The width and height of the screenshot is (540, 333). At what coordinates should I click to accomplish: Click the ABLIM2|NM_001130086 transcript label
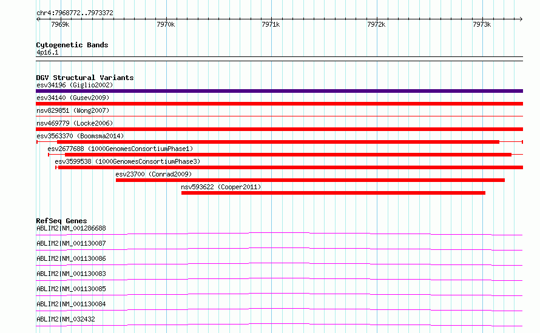(x=71, y=258)
